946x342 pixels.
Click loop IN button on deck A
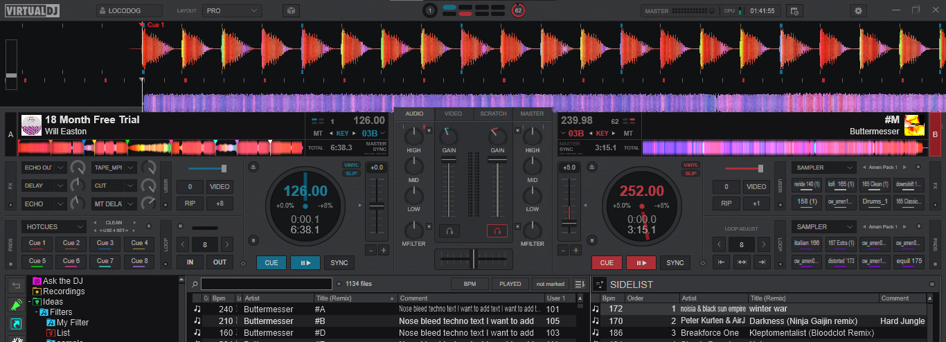pyautogui.click(x=190, y=262)
